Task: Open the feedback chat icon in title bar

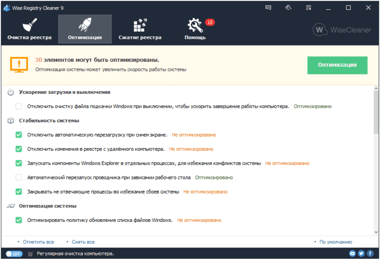Action: pyautogui.click(x=269, y=8)
